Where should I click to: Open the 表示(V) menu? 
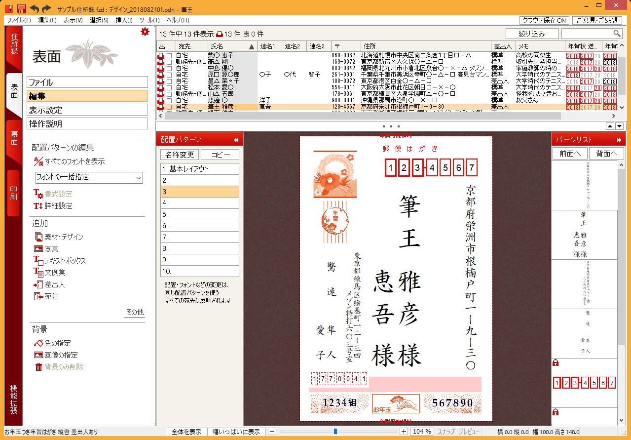(73, 20)
